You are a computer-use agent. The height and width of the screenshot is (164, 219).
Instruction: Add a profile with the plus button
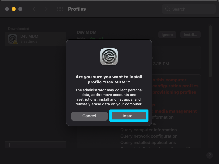(x=9, y=145)
